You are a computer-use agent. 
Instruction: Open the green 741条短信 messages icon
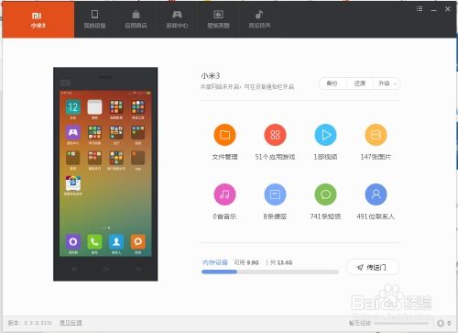pyautogui.click(x=325, y=194)
